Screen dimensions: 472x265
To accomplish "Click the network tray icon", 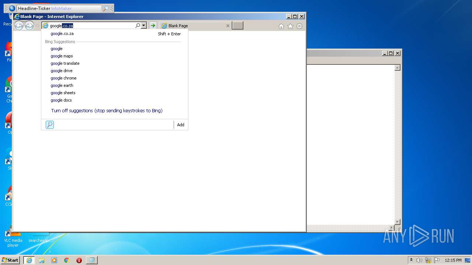I will (x=428, y=260).
